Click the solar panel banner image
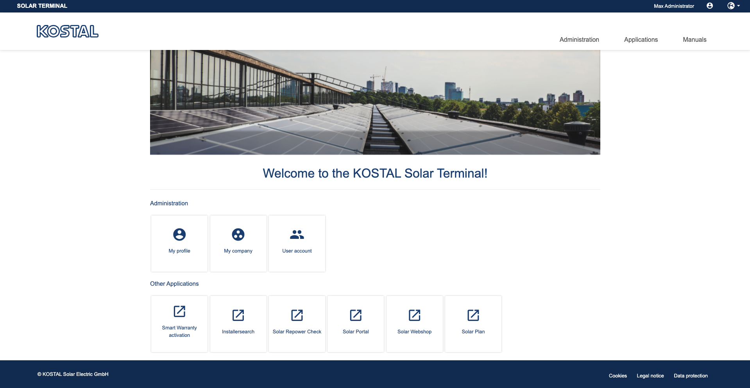750x388 pixels. click(375, 102)
